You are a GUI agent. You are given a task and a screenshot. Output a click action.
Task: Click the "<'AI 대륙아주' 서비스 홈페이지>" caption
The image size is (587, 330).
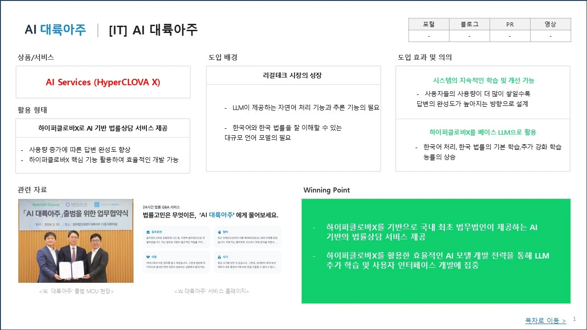(x=212, y=291)
